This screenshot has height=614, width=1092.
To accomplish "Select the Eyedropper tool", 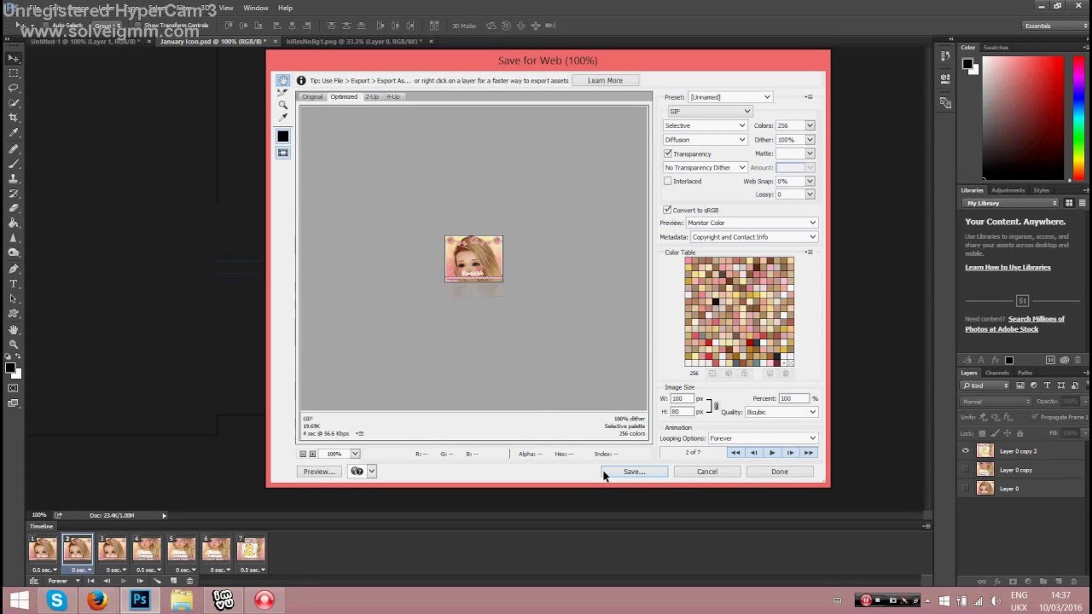I will coord(282,116).
